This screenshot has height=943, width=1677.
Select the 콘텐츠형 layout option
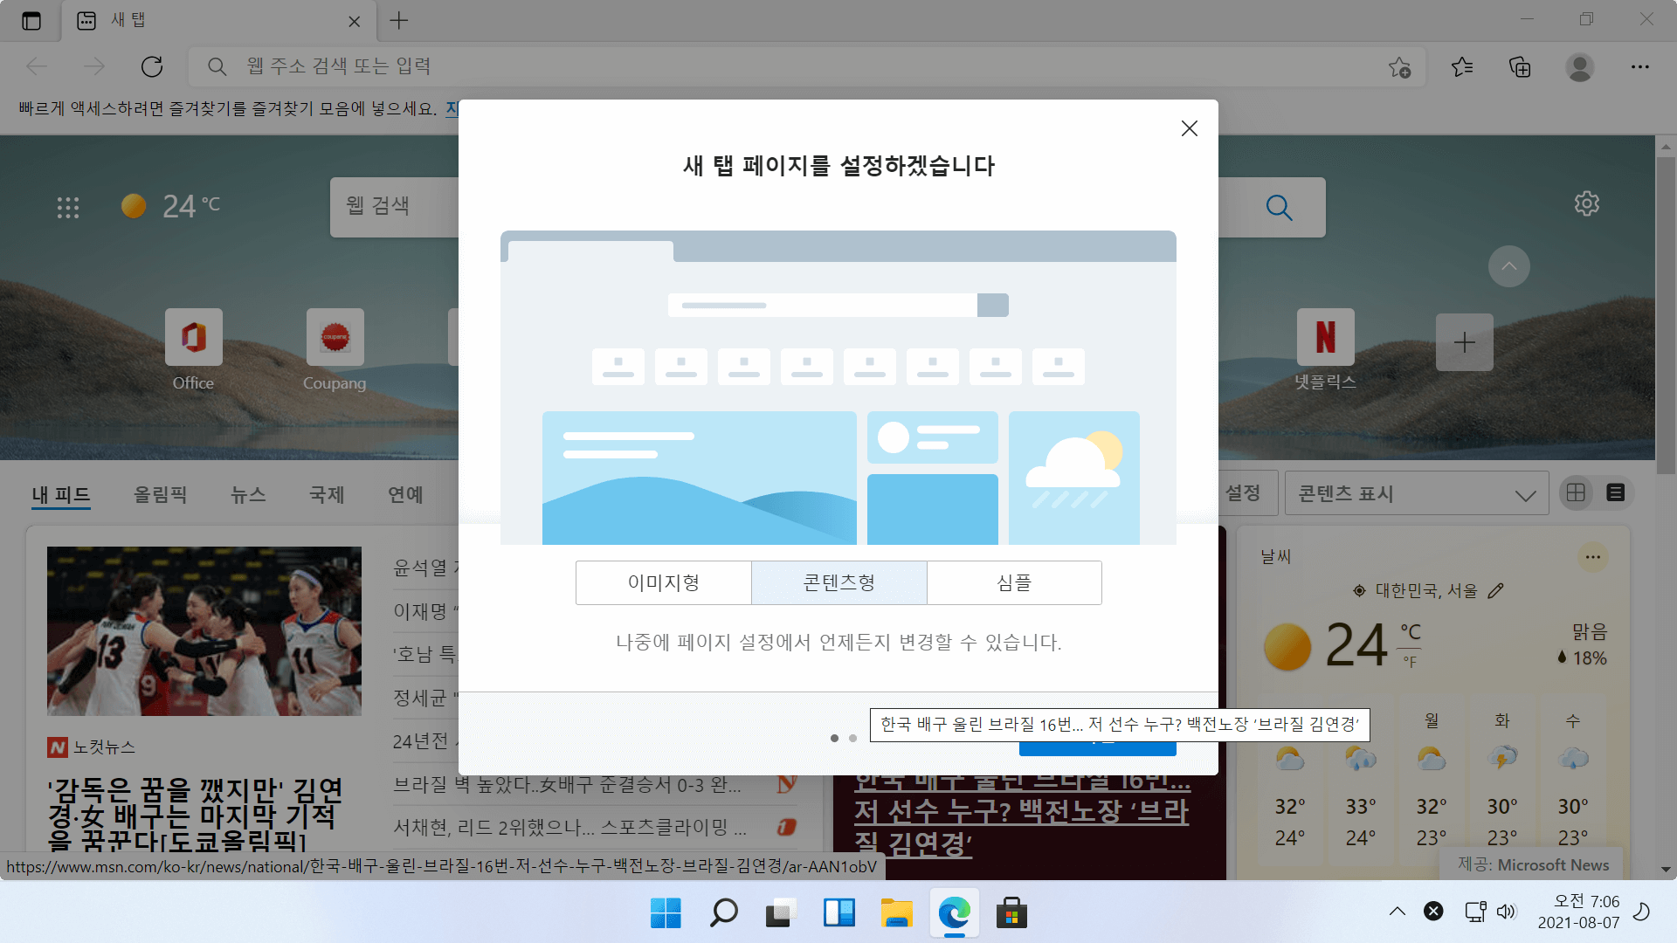click(x=839, y=582)
